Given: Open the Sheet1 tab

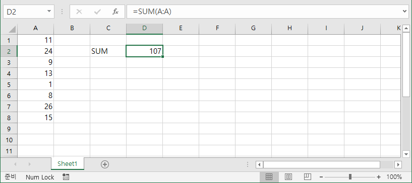Looking at the screenshot, I should 68,163.
